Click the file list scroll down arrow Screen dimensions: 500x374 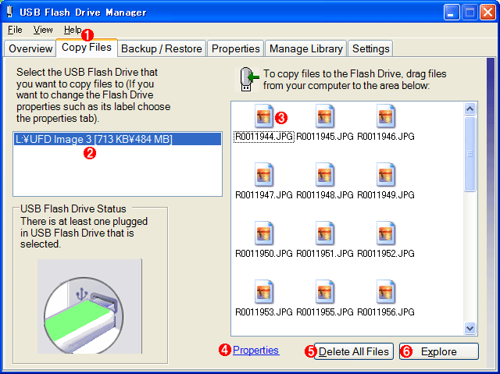470,328
